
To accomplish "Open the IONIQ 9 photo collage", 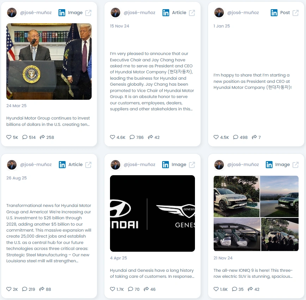I will click(256, 213).
